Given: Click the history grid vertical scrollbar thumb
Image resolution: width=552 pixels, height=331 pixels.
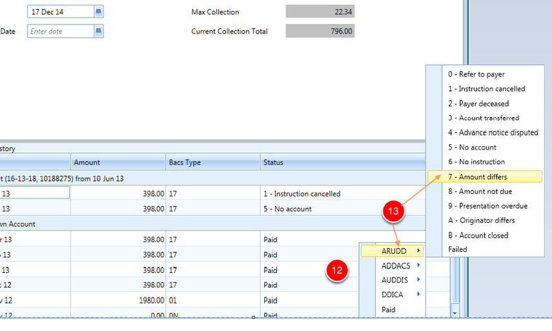Looking at the screenshot, I should coord(455,280).
